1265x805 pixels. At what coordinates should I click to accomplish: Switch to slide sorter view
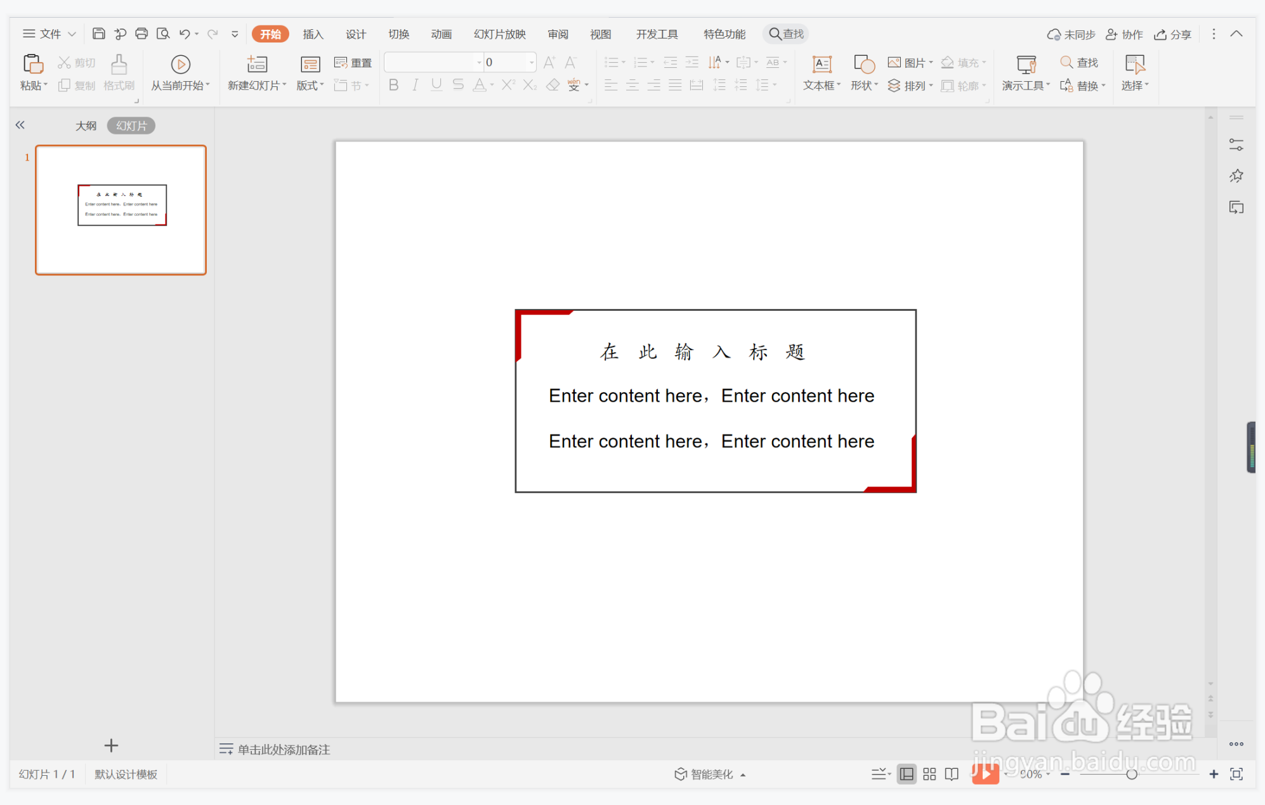coord(929,774)
